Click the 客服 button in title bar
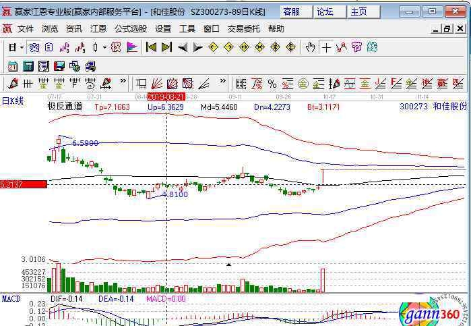The image size is (471, 326). (296, 11)
